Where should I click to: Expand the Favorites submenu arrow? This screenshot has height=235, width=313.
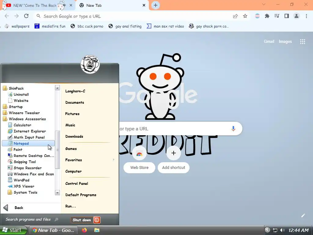[x=114, y=160]
